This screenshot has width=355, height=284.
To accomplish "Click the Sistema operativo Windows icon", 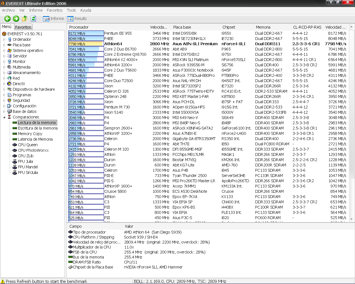I will (x=9, y=50).
